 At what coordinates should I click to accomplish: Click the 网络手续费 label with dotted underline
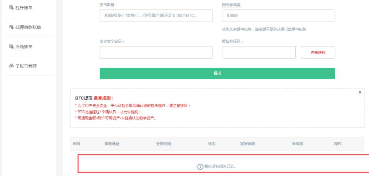(x=232, y=5)
